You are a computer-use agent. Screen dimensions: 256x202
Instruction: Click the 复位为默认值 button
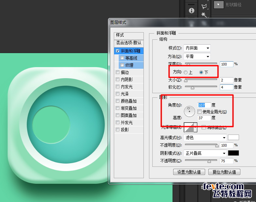point(224,172)
